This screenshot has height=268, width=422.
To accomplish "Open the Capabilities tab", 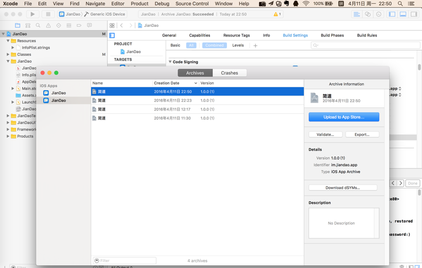I will 199,35.
